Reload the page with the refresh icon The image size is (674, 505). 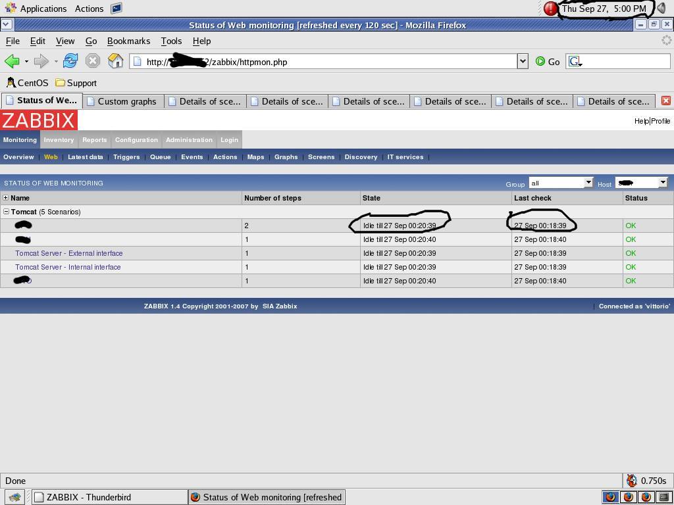[70, 61]
